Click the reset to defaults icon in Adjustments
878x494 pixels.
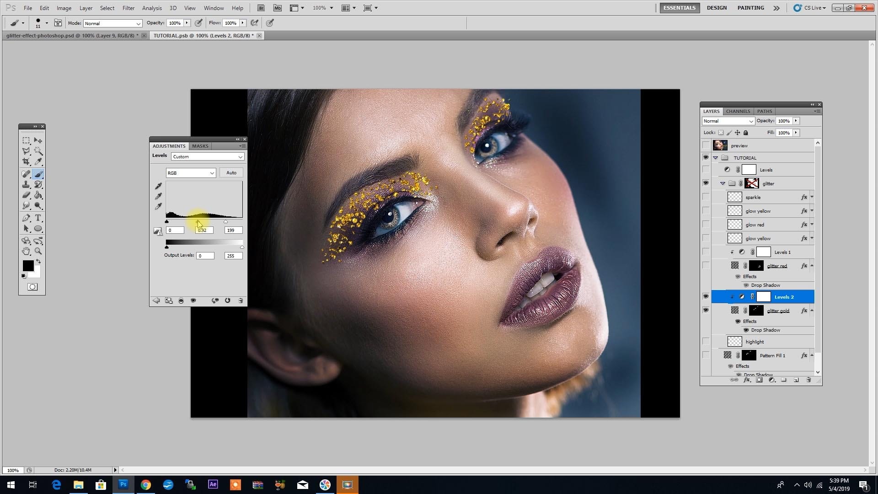pos(228,301)
